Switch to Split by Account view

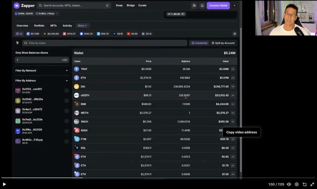point(223,43)
